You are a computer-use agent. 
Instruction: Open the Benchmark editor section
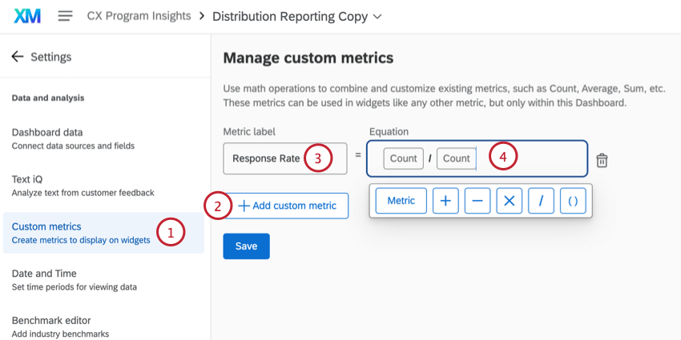tap(60, 326)
